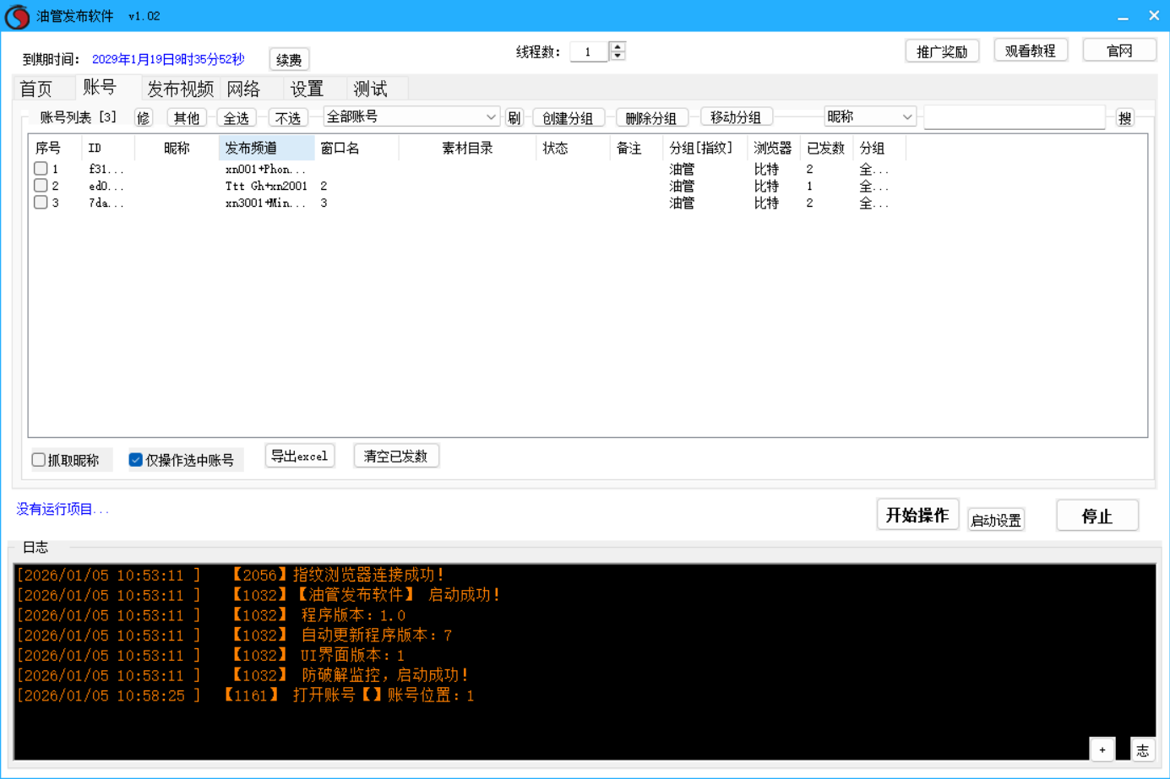The width and height of the screenshot is (1170, 779).
Task: Enable the 抓取昵称 checkbox
Action: coord(39,460)
